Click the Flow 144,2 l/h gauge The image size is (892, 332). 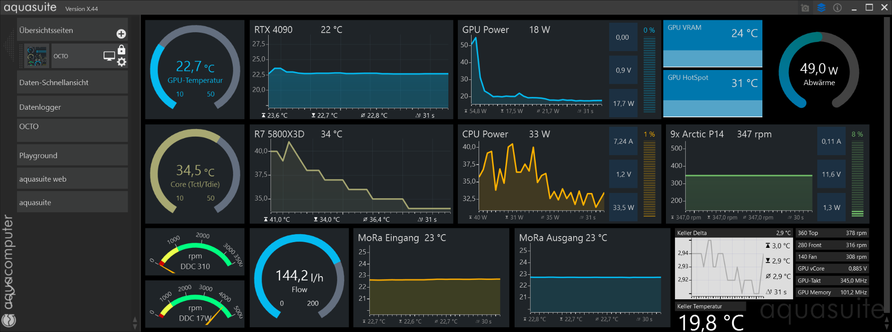tap(299, 278)
